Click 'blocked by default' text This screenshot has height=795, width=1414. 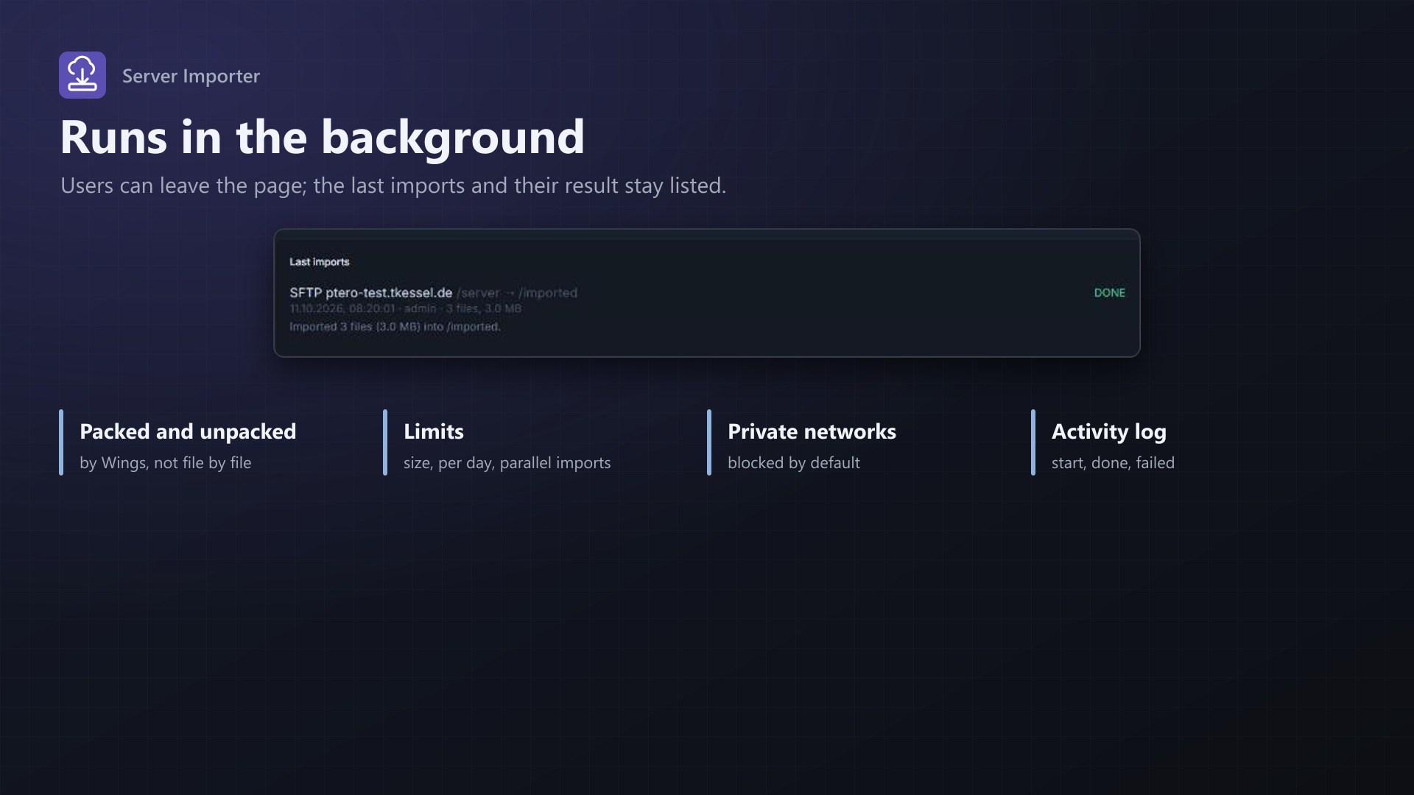[794, 463]
